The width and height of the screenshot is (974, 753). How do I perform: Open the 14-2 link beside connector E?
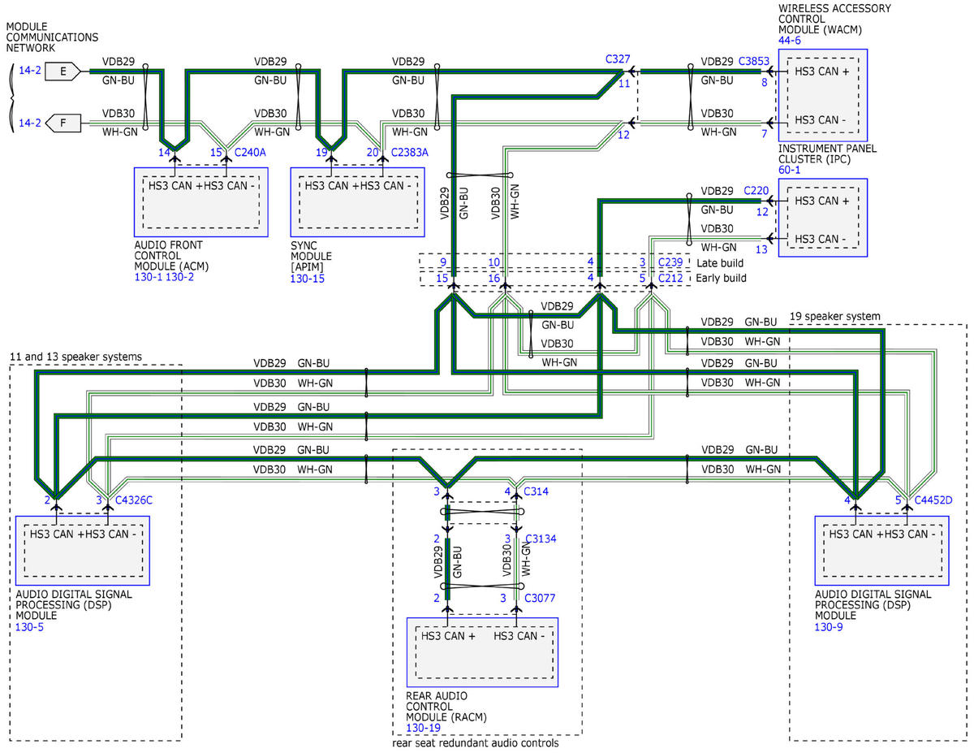point(30,71)
